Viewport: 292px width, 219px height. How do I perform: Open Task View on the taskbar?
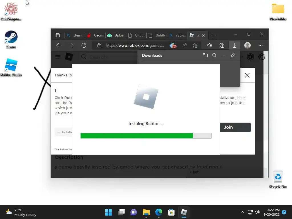[121, 212]
